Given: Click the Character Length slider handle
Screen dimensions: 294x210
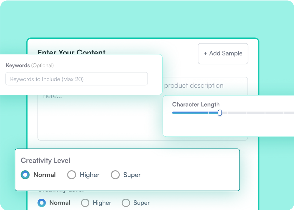Looking at the screenshot, I should 220,113.
